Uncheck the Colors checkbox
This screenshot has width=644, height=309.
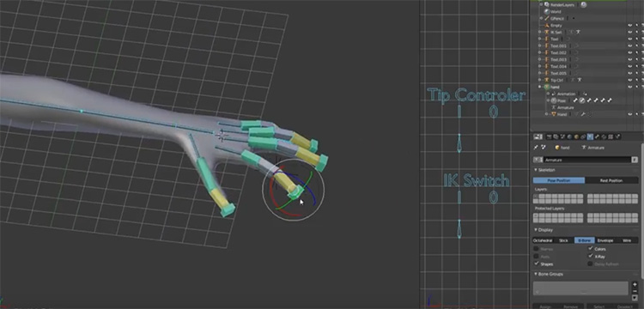[x=590, y=249]
